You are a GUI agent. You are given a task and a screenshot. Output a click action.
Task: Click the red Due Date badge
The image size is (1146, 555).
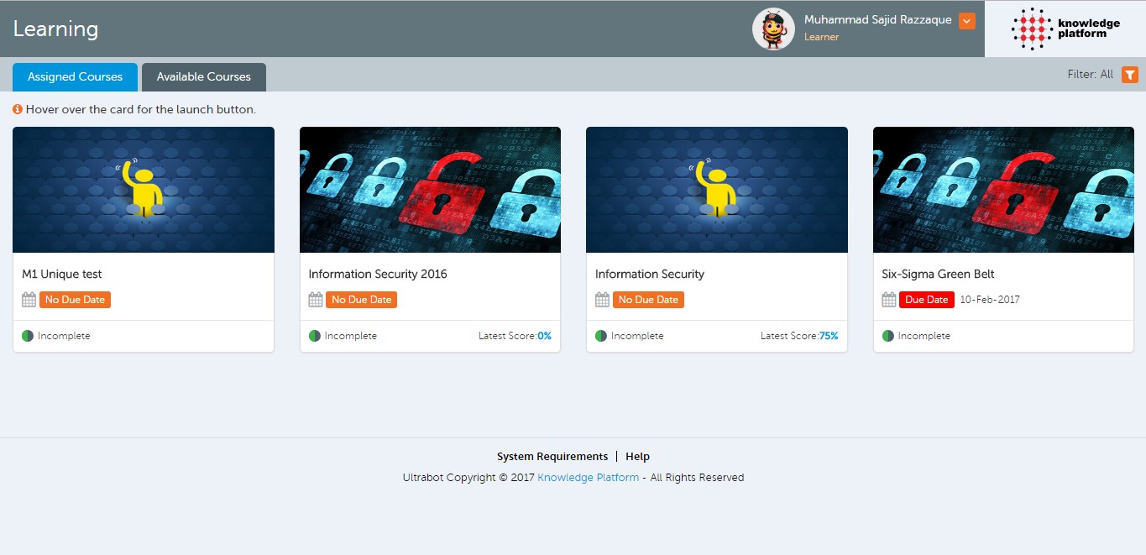(x=926, y=300)
